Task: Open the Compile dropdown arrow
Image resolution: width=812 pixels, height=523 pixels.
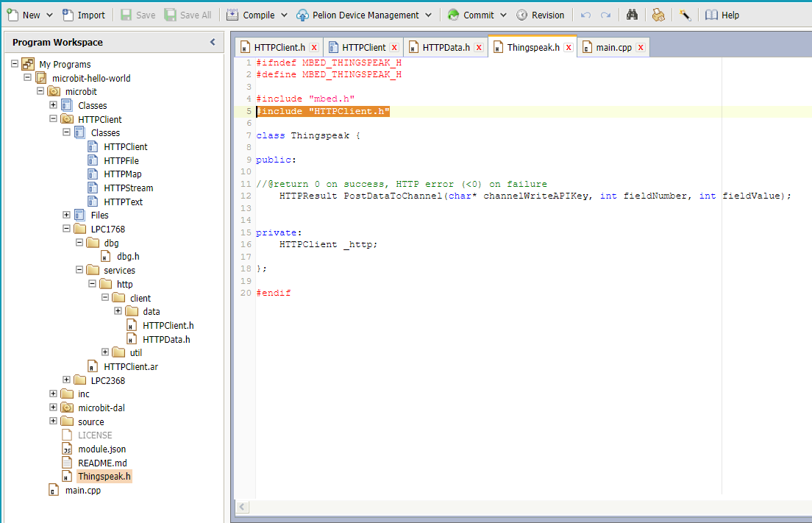Action: click(285, 15)
